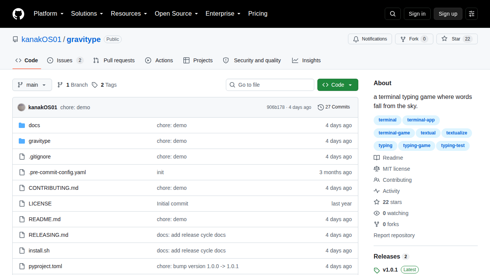
Task: Switch to the Issues tab
Action: coord(65,60)
